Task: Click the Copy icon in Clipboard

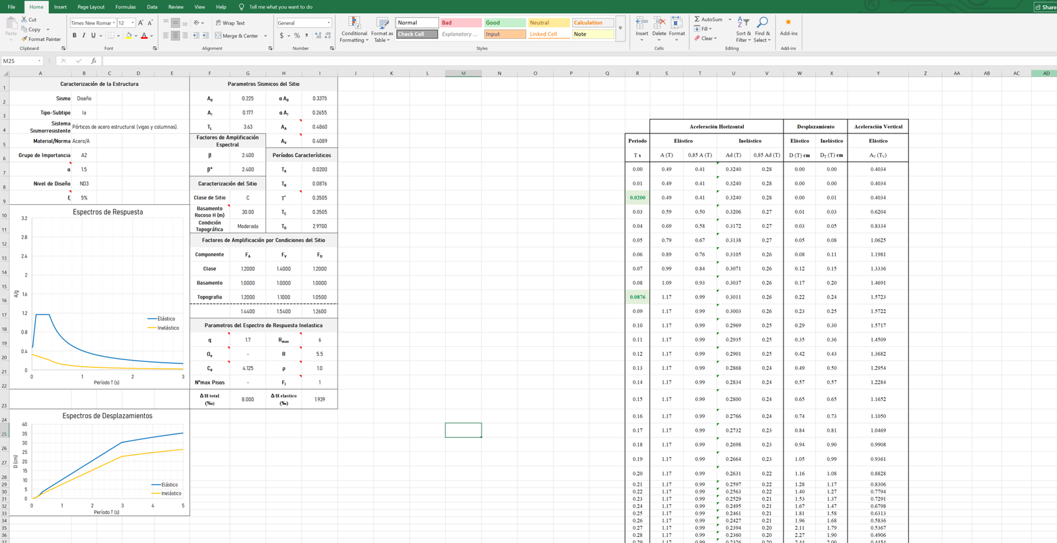Action: (x=24, y=29)
